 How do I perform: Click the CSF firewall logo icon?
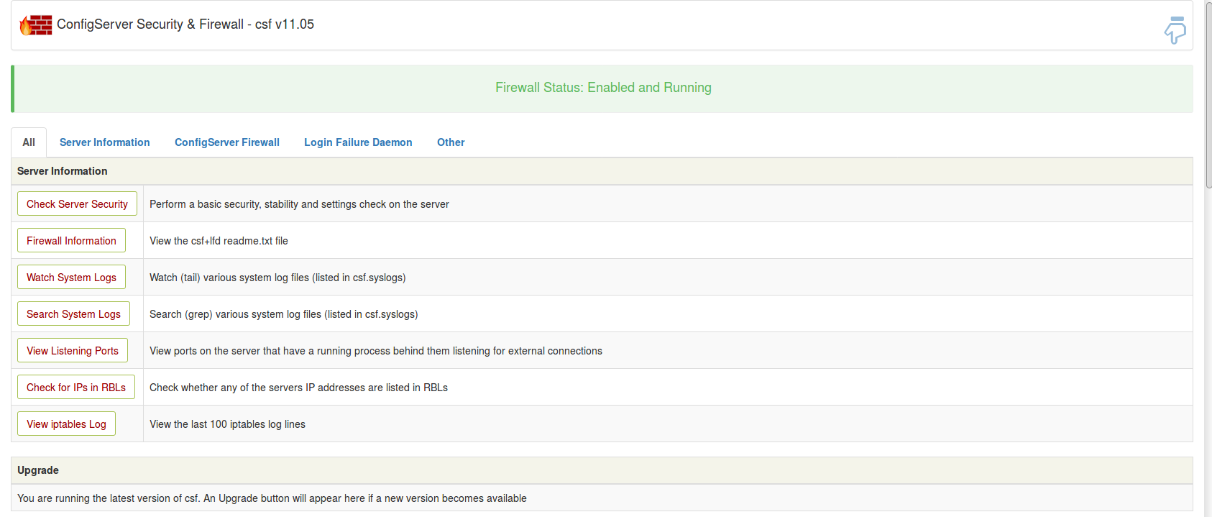36,25
